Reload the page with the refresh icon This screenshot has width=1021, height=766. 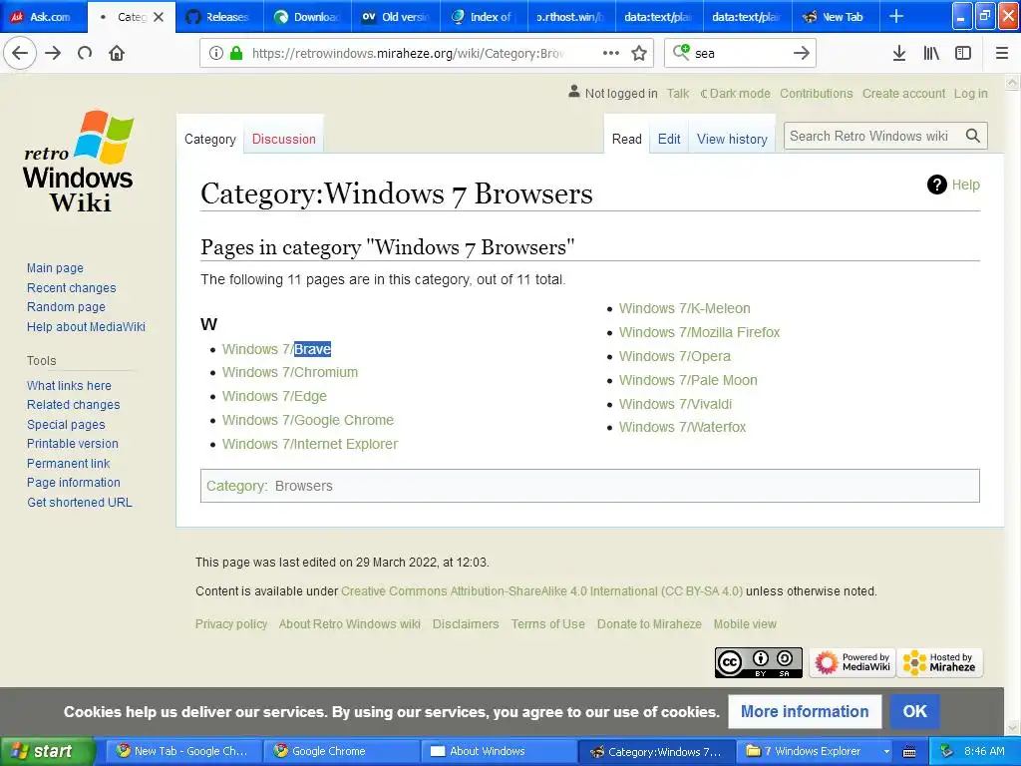click(85, 54)
